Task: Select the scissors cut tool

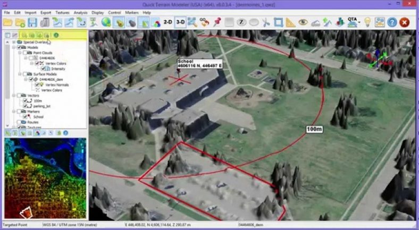Action: tap(265, 22)
